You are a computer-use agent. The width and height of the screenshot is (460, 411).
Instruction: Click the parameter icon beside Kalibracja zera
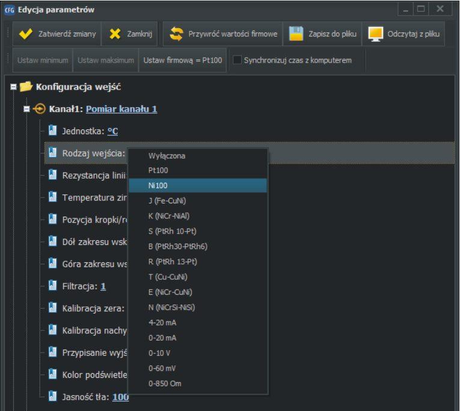coord(52,307)
